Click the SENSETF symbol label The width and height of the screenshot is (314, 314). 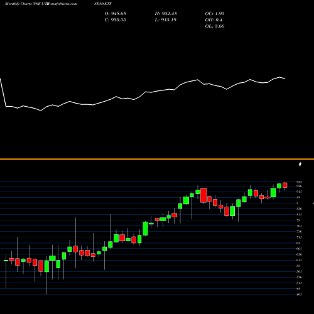pyautogui.click(x=103, y=4)
